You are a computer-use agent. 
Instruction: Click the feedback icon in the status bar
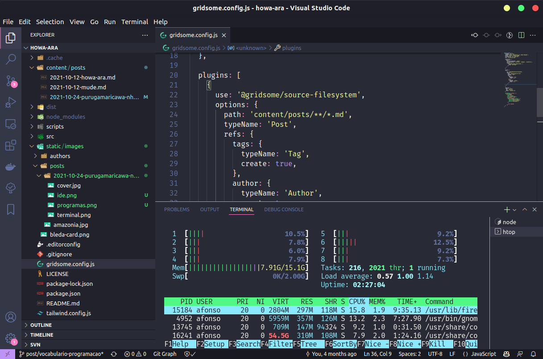pyautogui.click(x=521, y=354)
